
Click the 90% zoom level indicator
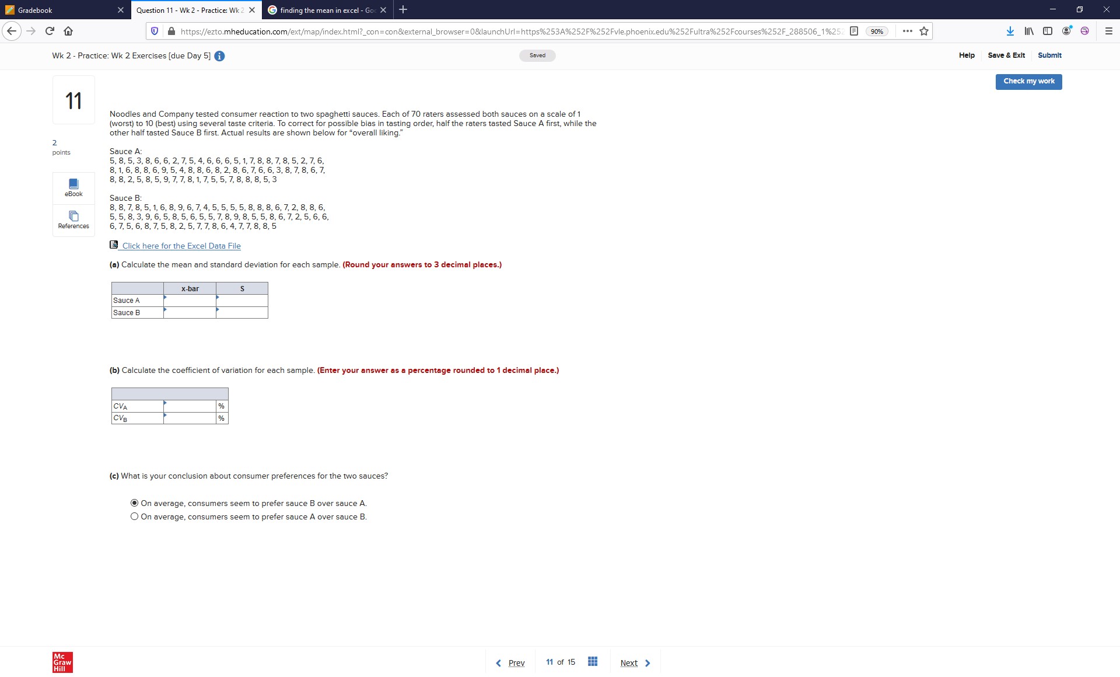pos(877,32)
